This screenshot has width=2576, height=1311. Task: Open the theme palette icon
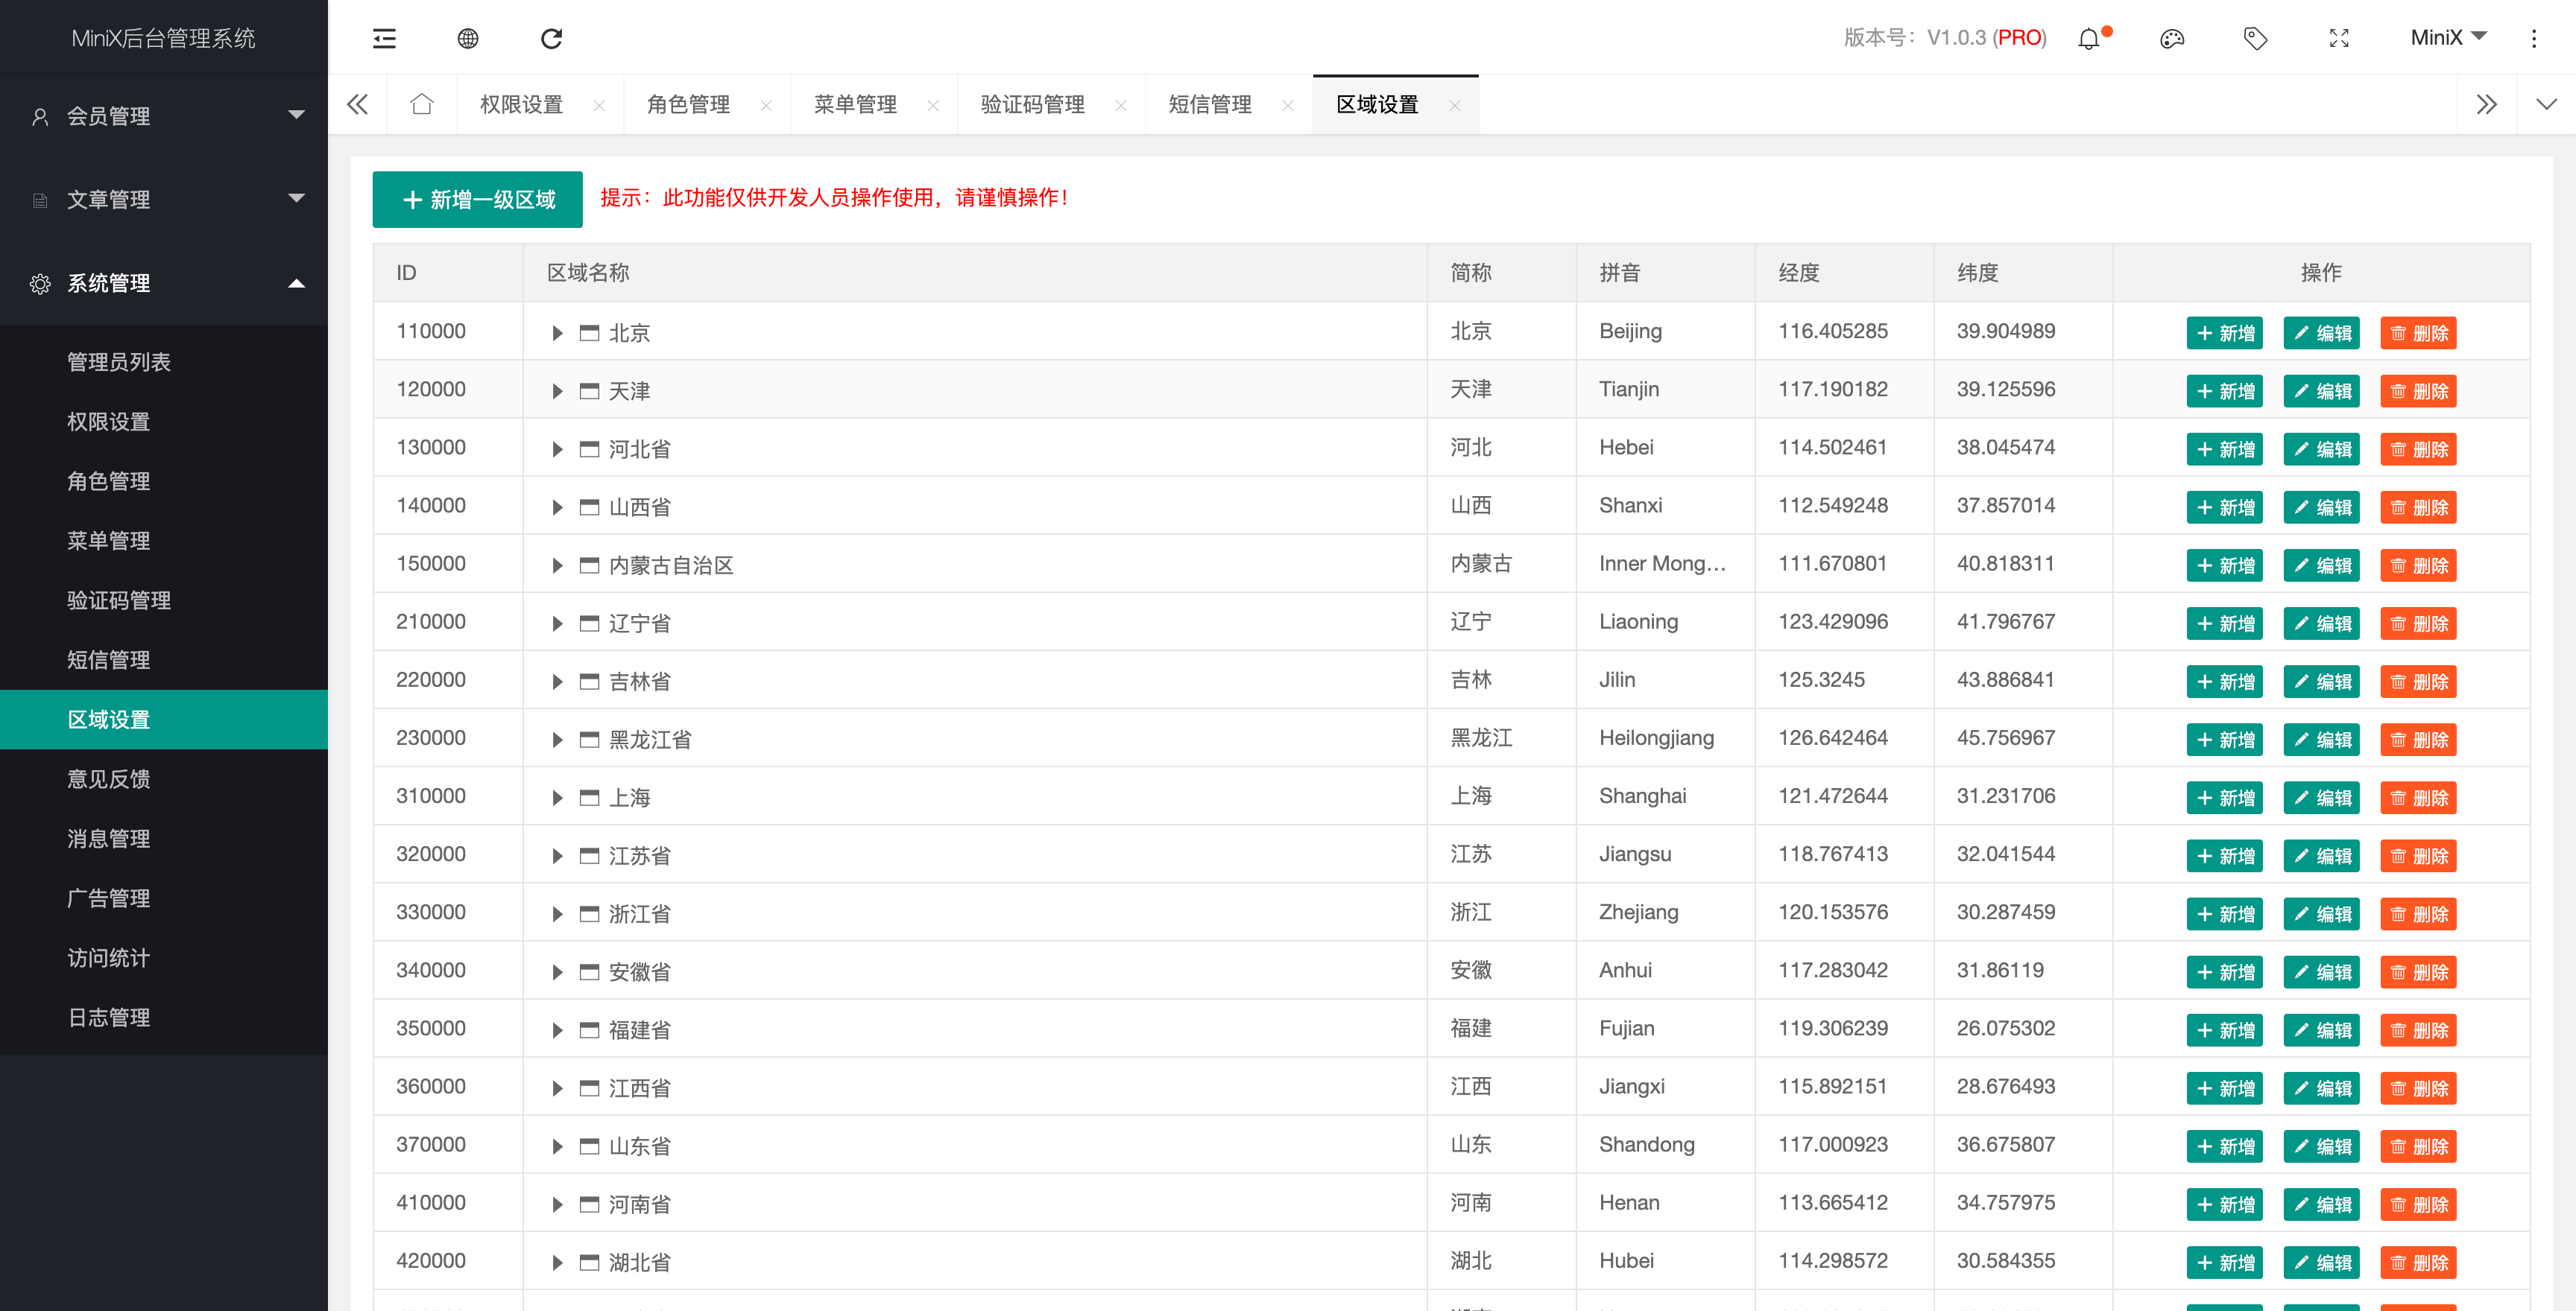click(2172, 39)
